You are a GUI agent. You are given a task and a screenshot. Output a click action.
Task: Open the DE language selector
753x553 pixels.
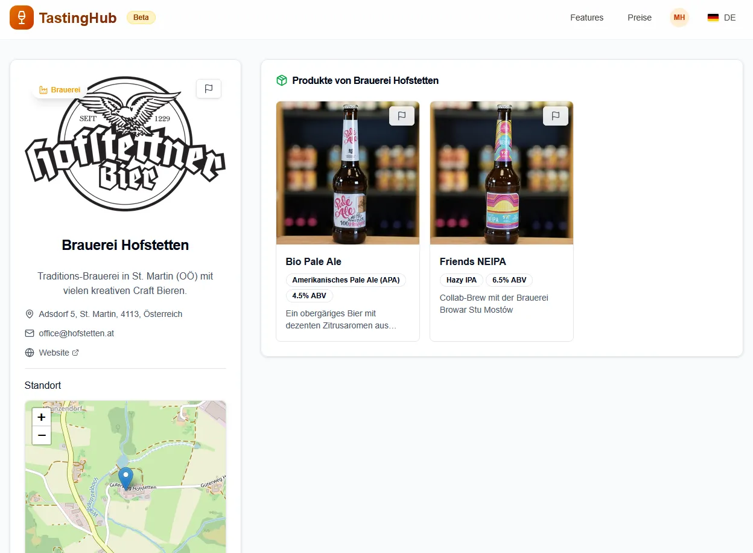tap(722, 18)
